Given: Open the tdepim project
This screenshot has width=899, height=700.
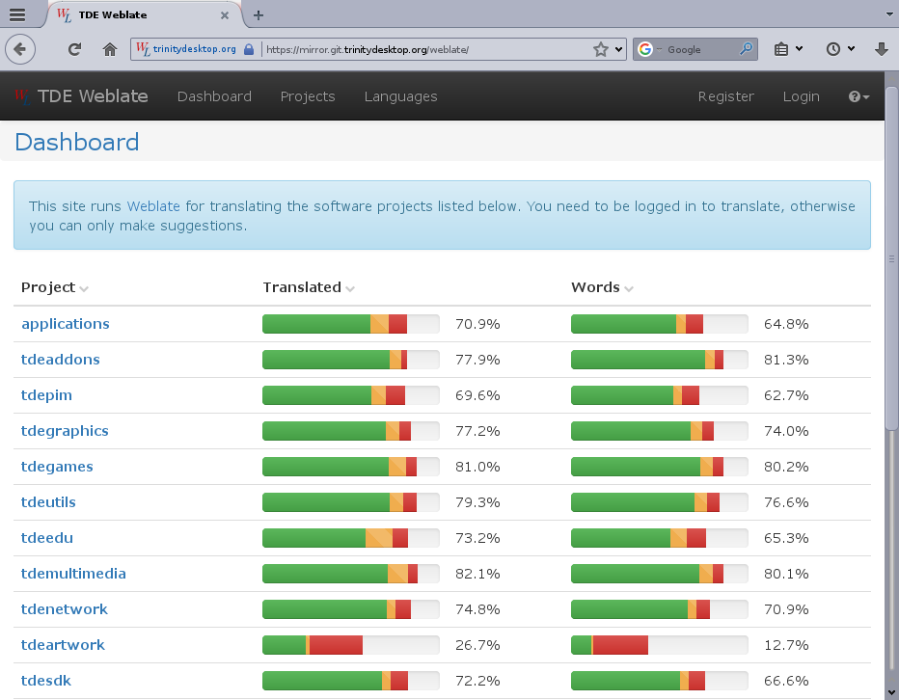Looking at the screenshot, I should pyautogui.click(x=46, y=395).
